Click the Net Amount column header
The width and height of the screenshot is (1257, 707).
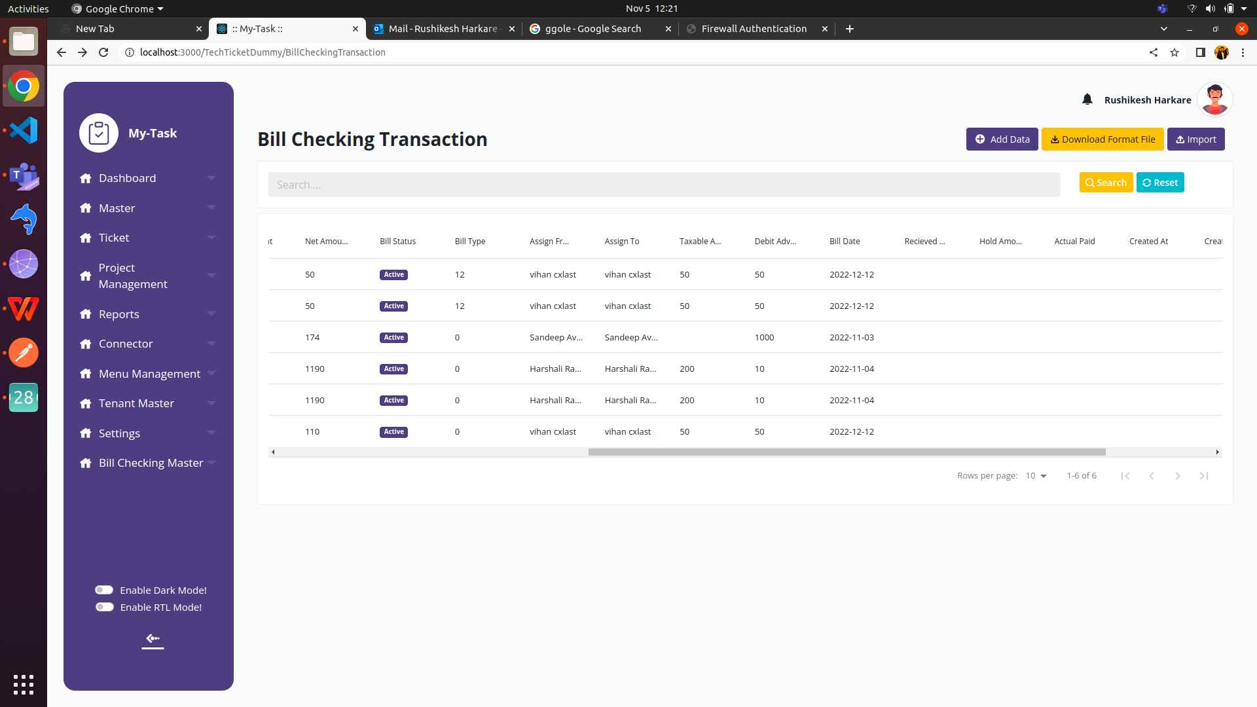click(x=326, y=242)
